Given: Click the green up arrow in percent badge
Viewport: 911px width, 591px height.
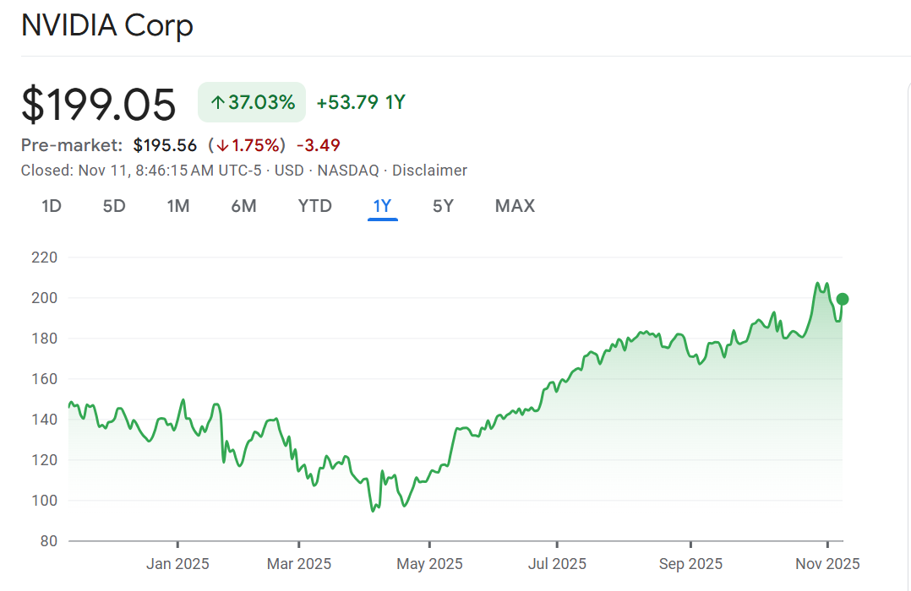Looking at the screenshot, I should (217, 103).
